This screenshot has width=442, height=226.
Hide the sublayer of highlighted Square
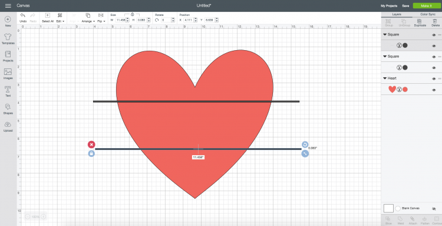(x=434, y=45)
